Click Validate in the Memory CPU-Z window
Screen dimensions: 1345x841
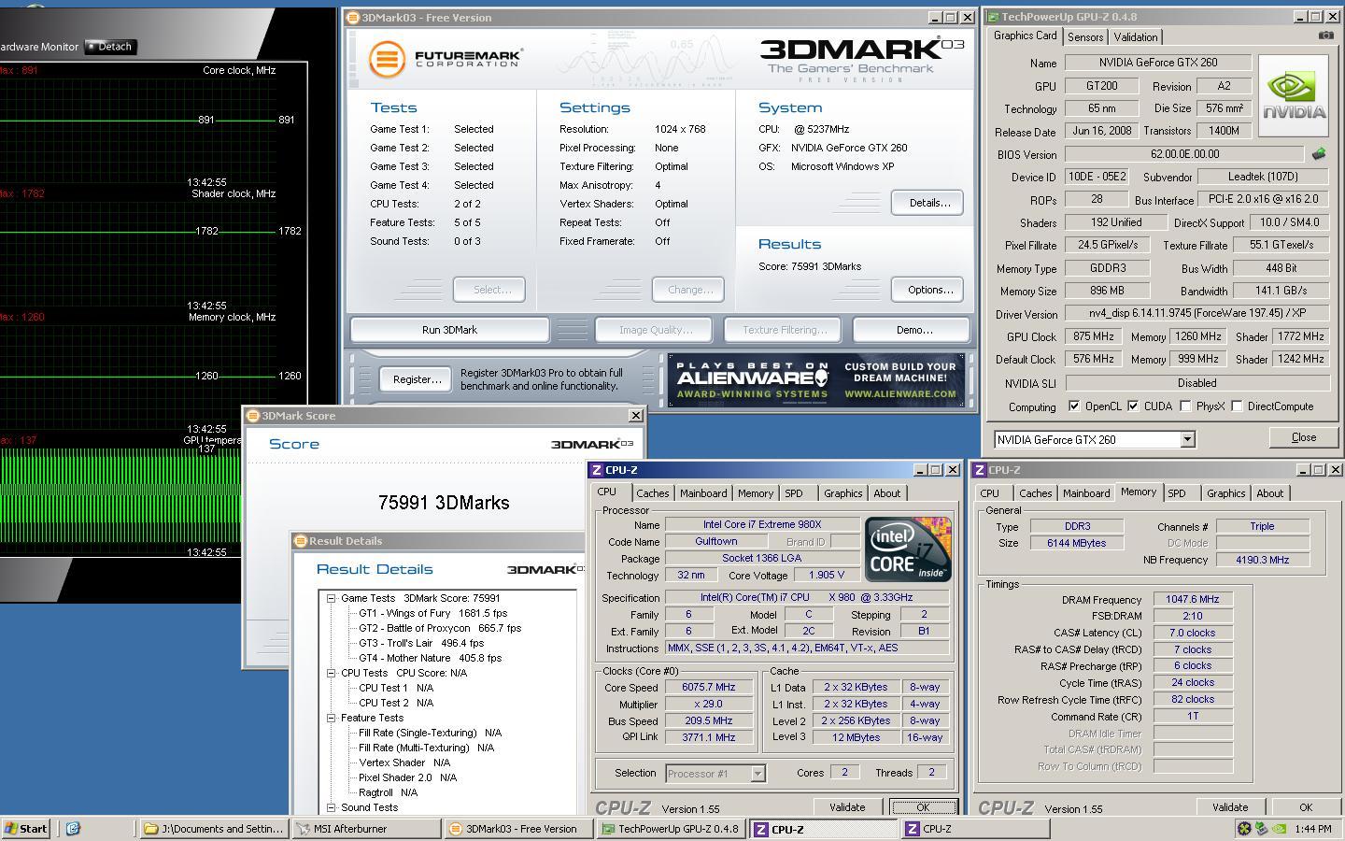(x=1229, y=807)
